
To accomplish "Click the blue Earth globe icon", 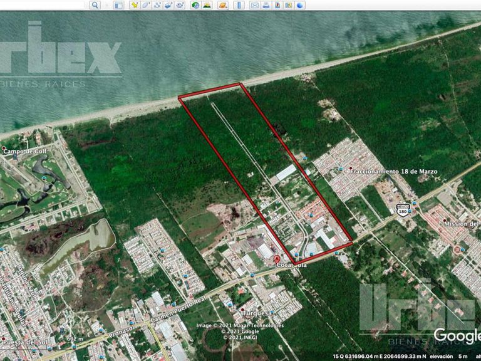I will tap(300, 5).
